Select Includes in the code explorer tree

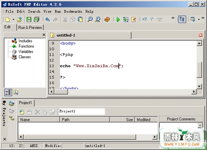pyautogui.click(x=25, y=41)
